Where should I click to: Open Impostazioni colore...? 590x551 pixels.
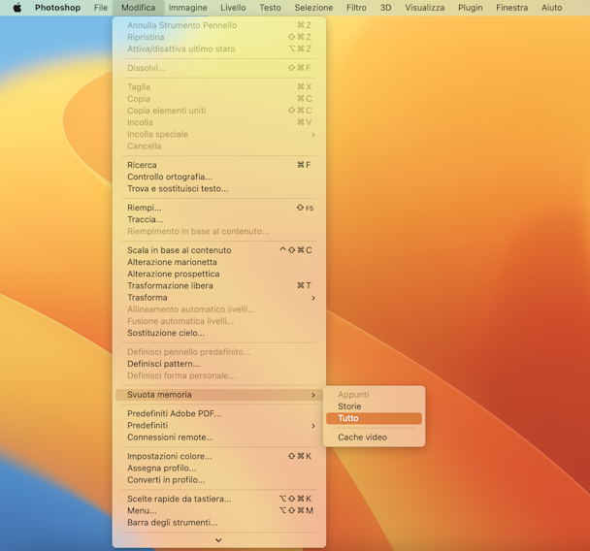219,456
